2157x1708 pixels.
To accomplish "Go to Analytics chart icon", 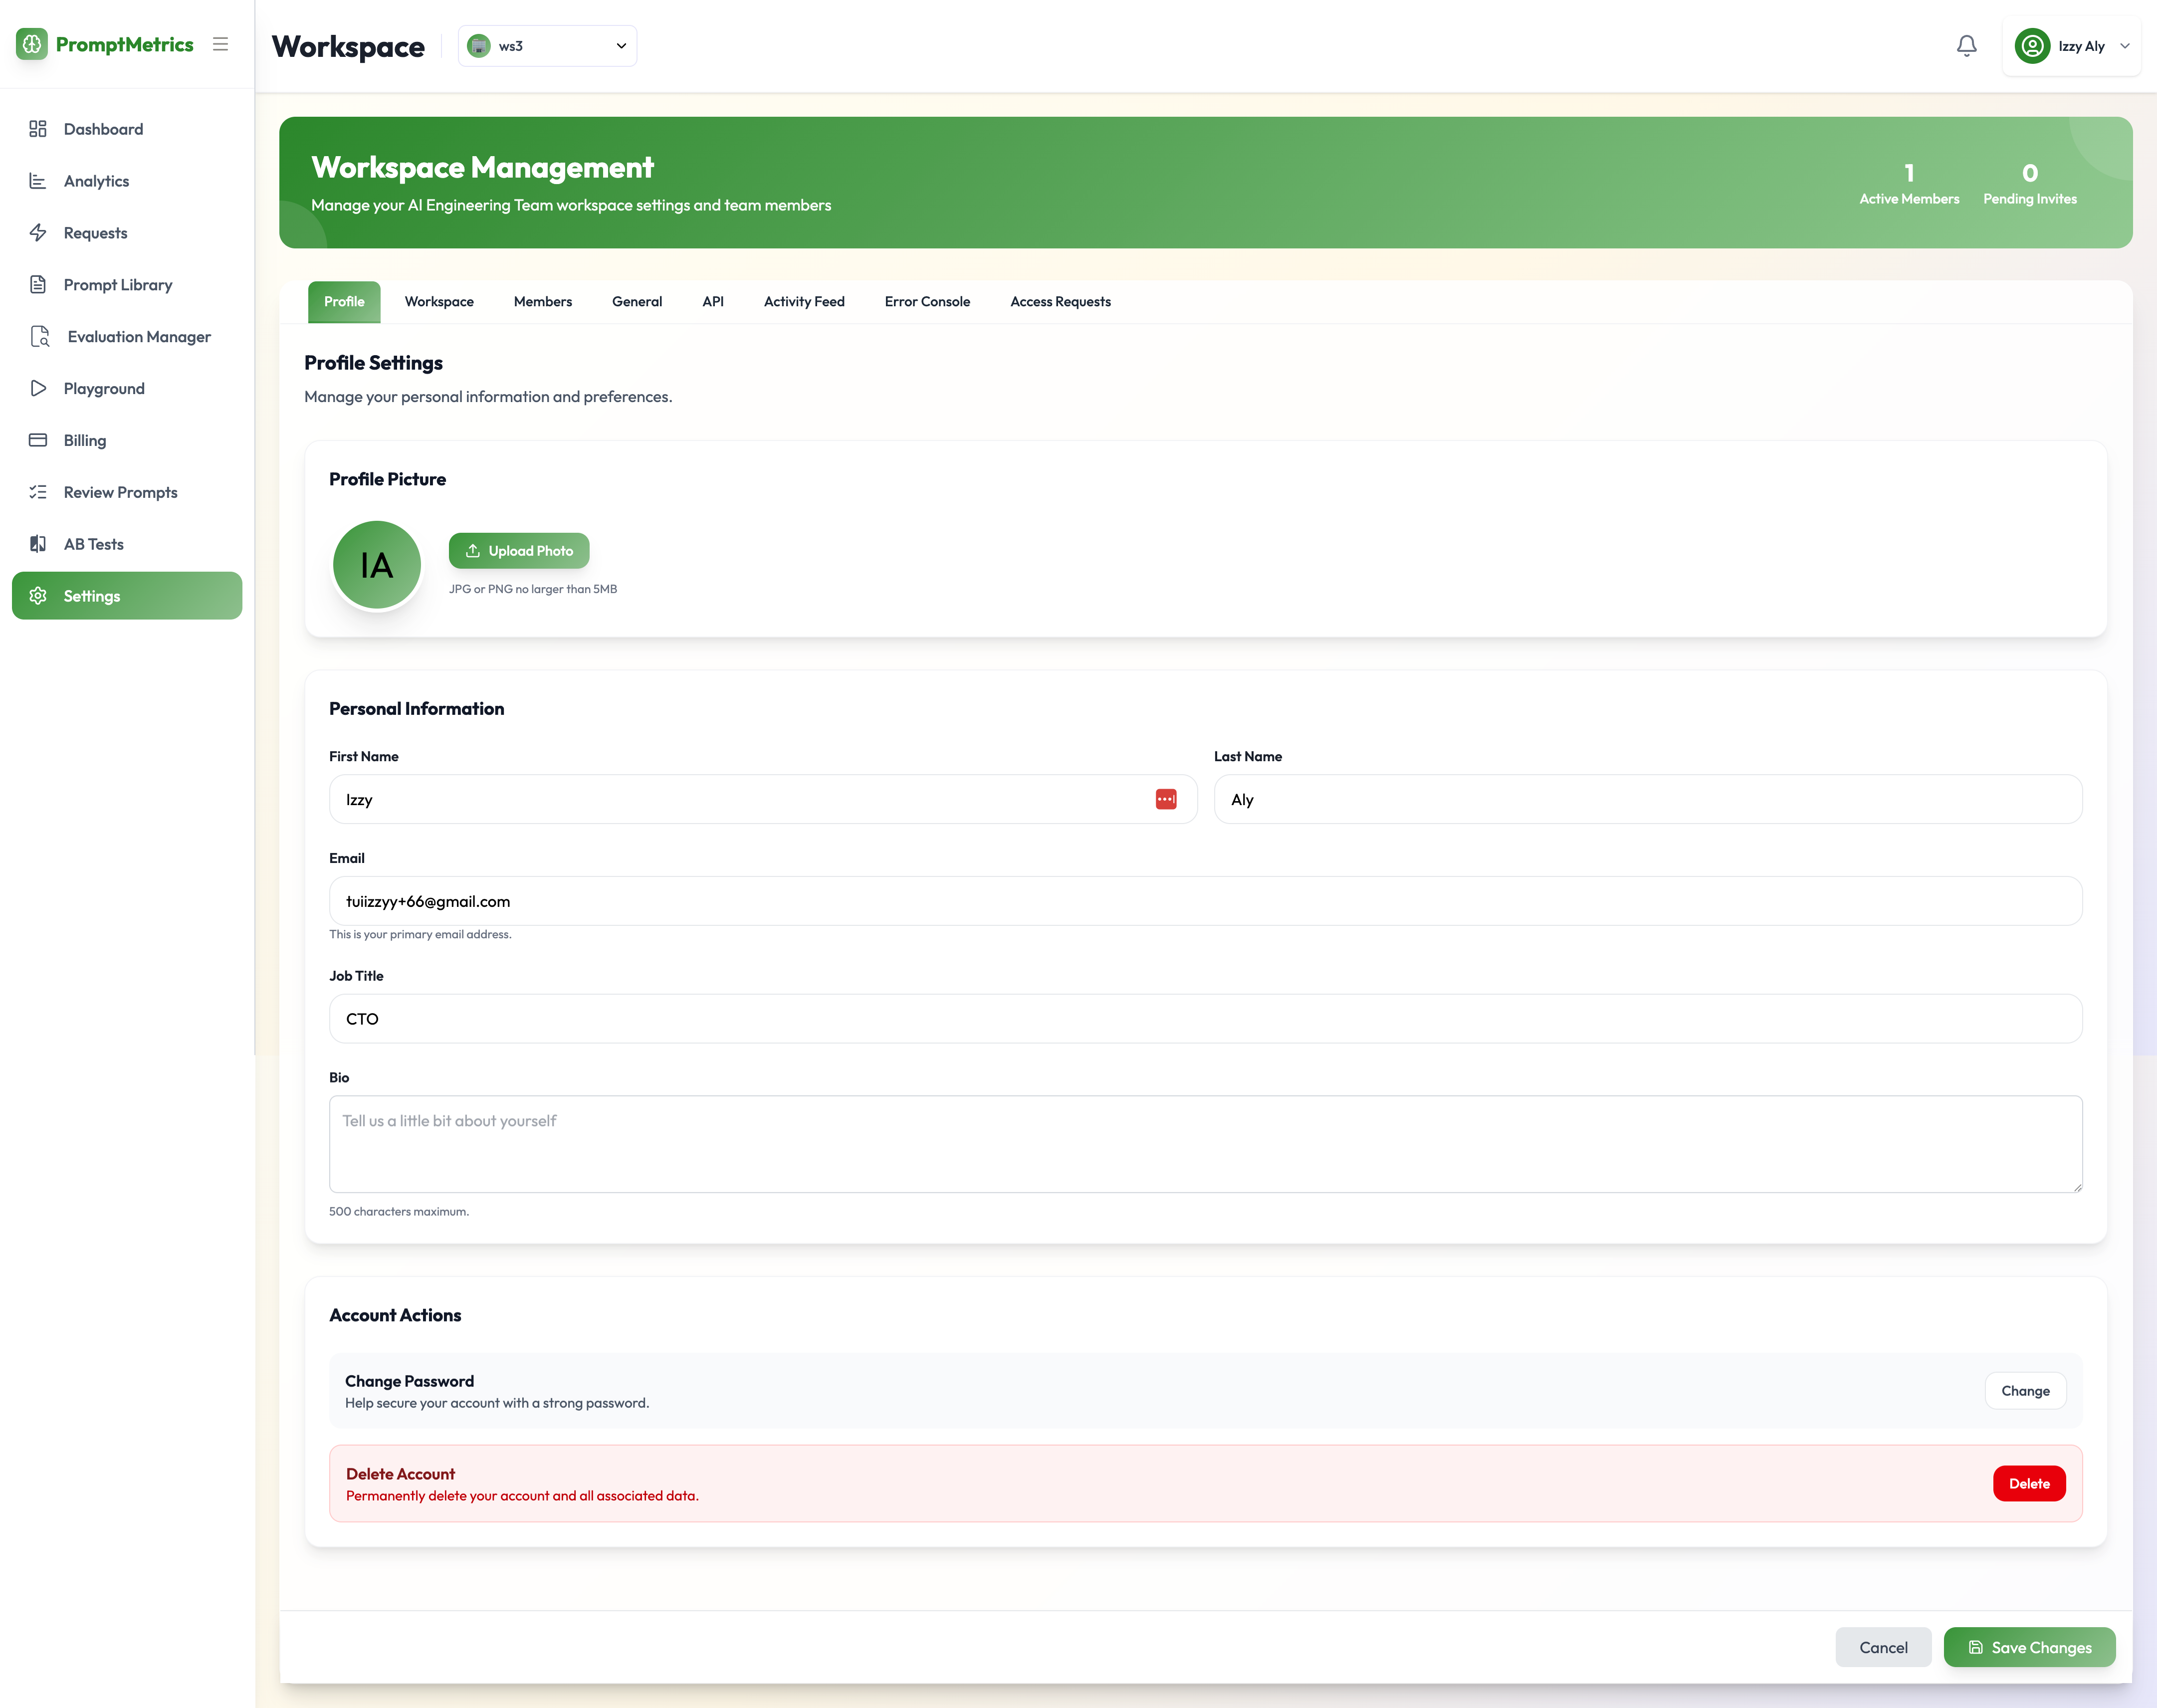I will click(x=38, y=181).
